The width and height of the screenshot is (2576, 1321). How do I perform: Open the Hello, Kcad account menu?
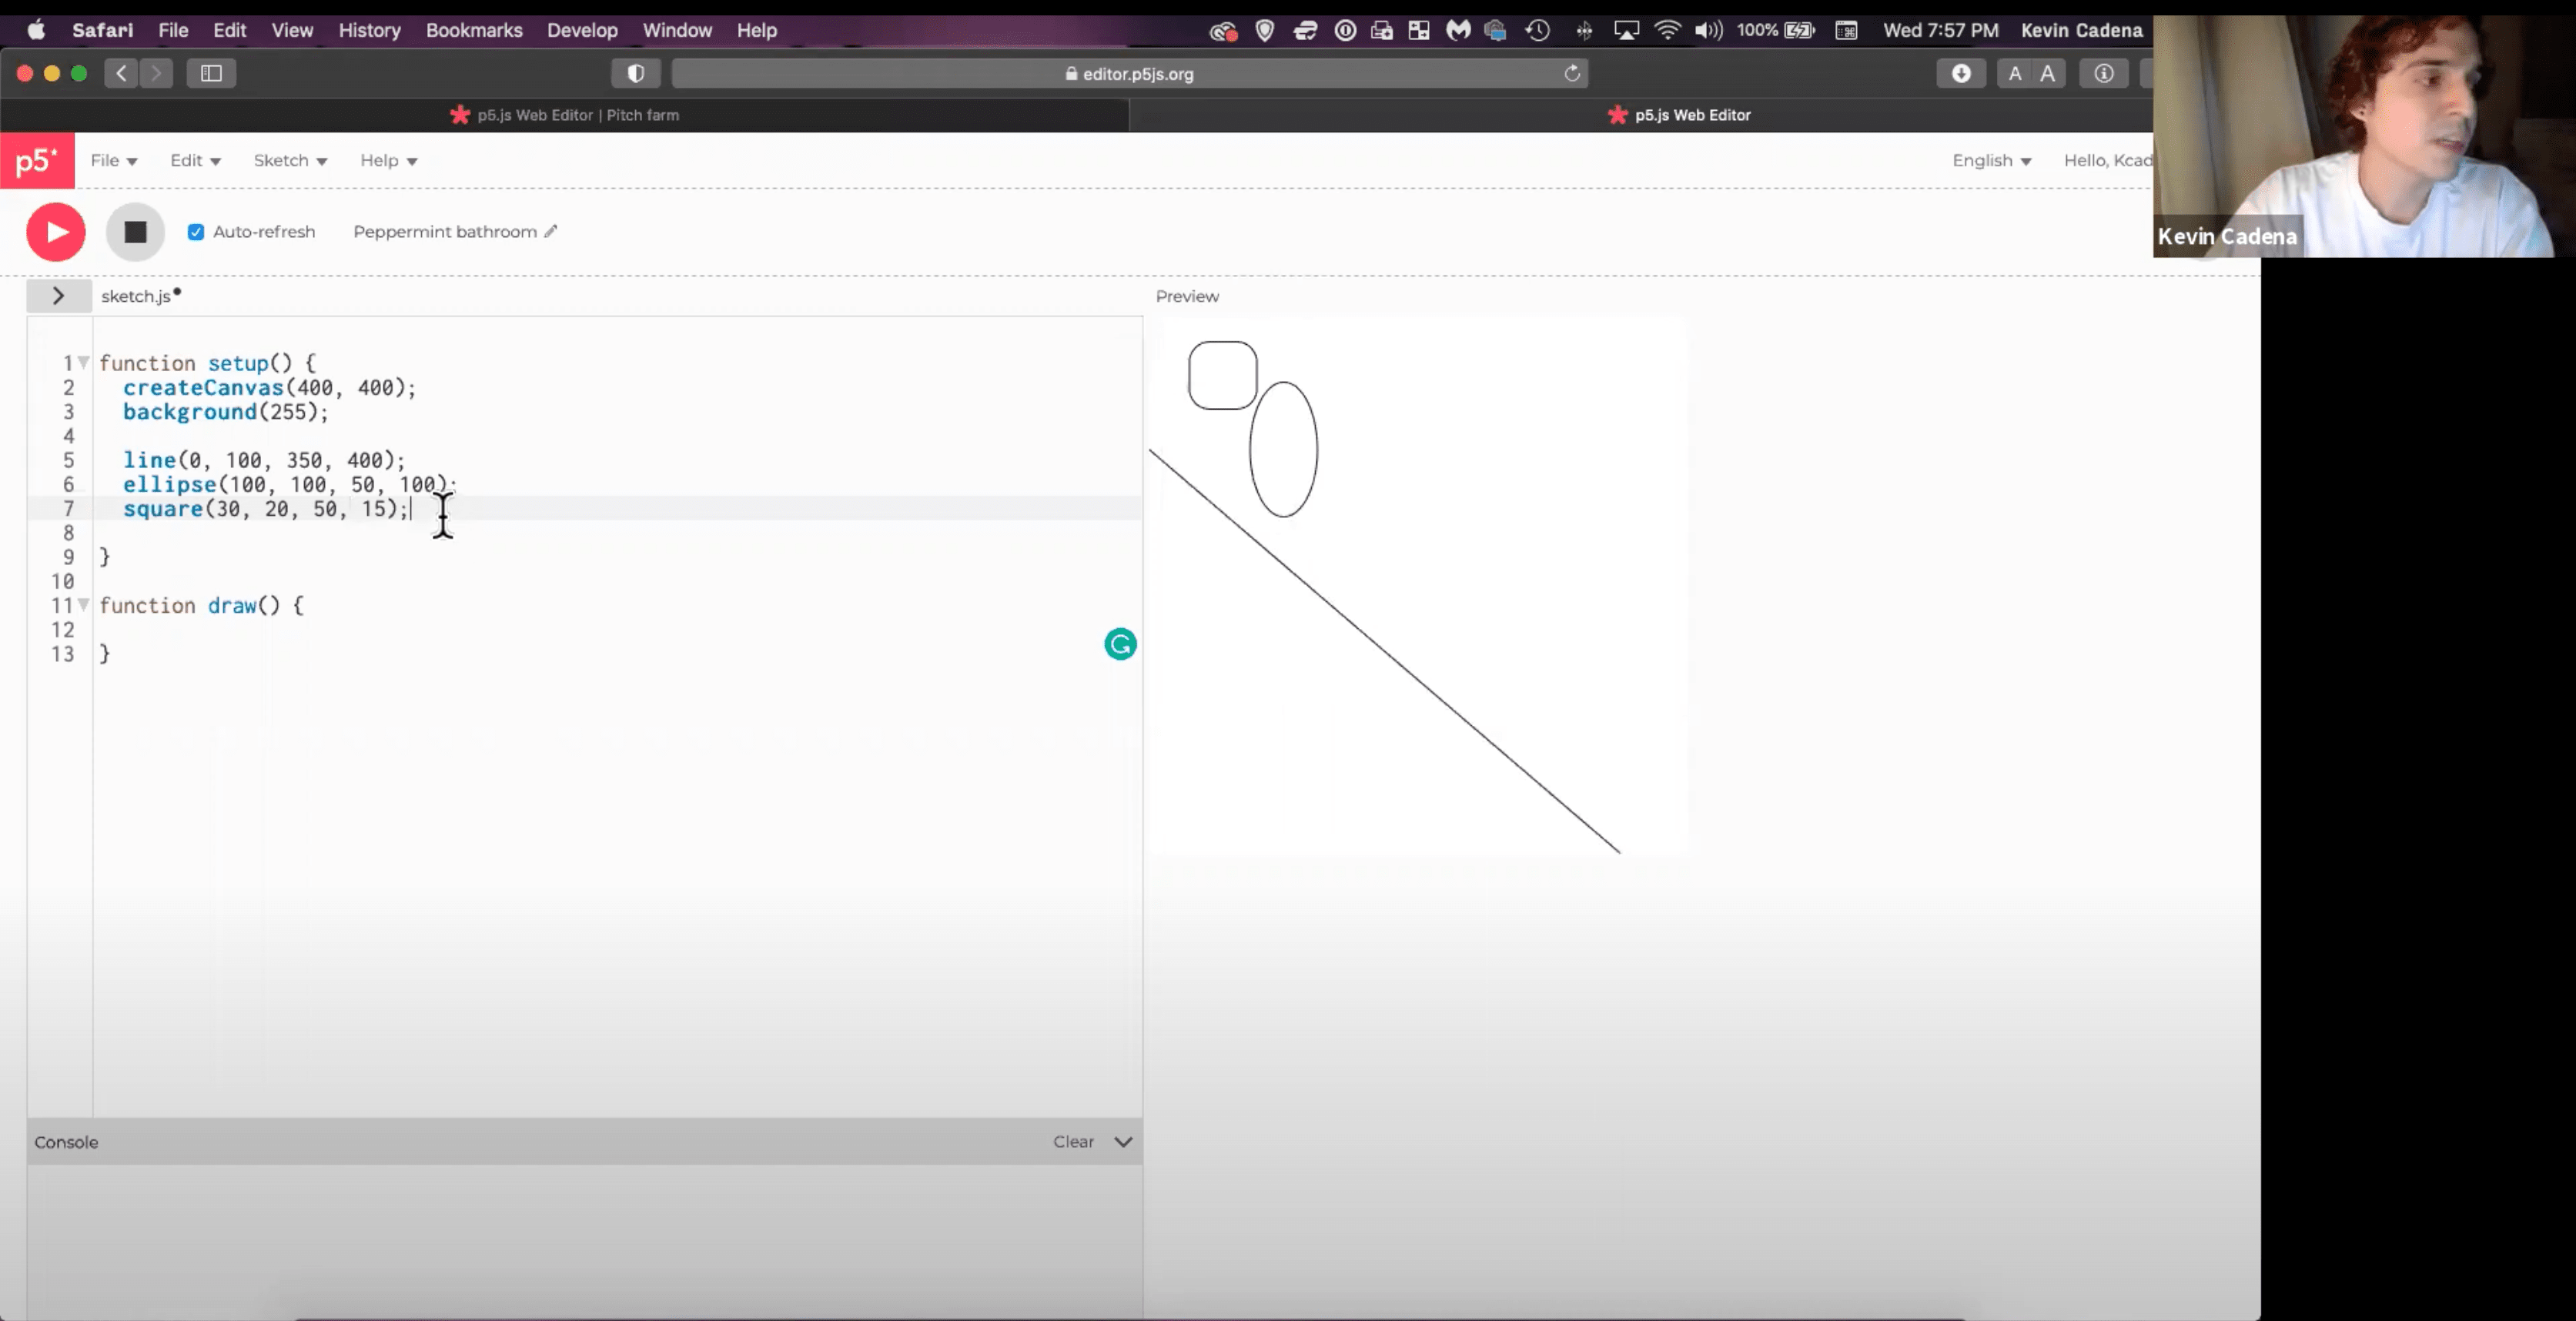coord(2108,160)
